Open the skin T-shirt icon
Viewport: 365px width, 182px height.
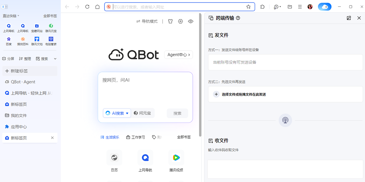coord(170,21)
